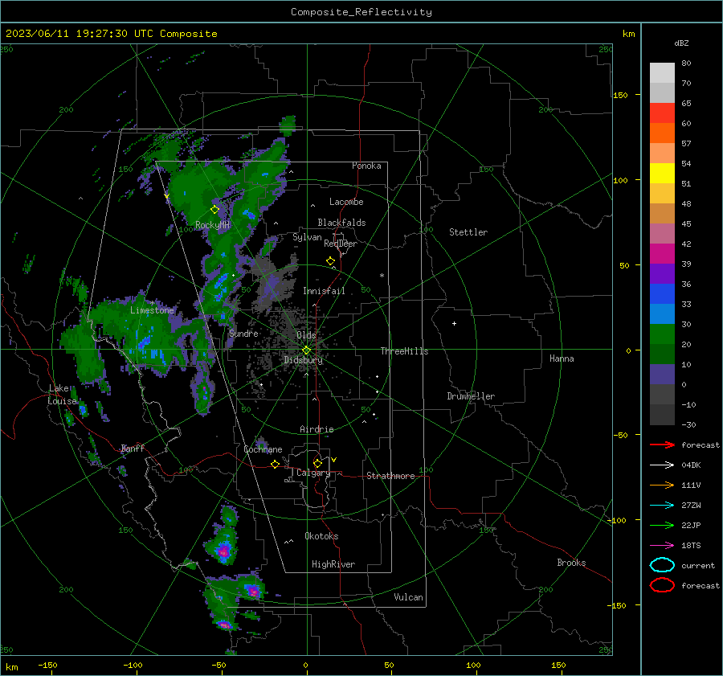Click the Olds town label
Image resolution: width=723 pixels, height=676 pixels.
[x=306, y=335]
